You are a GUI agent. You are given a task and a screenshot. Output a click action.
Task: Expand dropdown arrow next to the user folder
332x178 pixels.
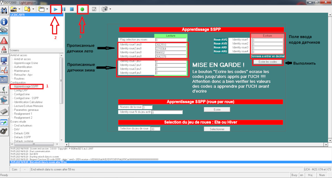click(x=33, y=9)
